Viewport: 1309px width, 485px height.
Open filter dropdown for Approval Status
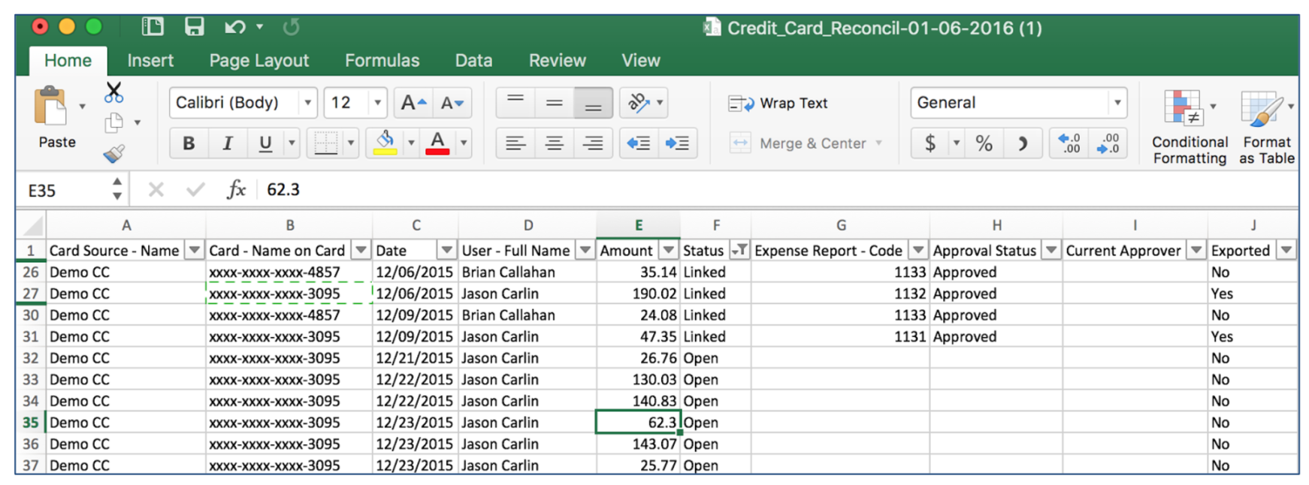tap(1051, 250)
